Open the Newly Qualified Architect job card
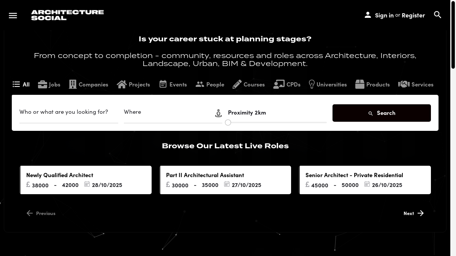The width and height of the screenshot is (456, 256). click(86, 180)
